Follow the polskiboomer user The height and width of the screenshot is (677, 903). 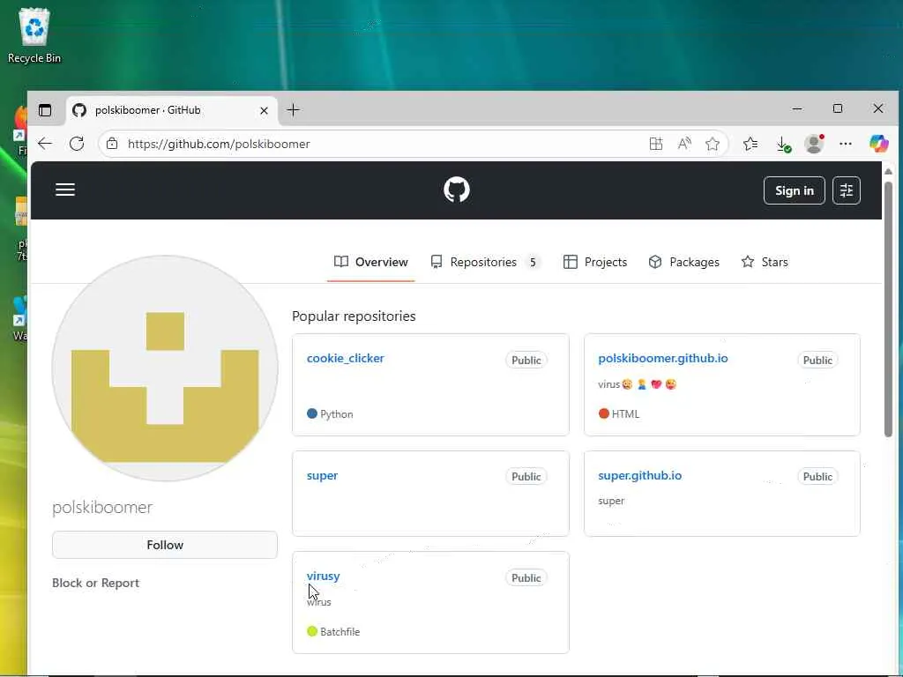(165, 545)
